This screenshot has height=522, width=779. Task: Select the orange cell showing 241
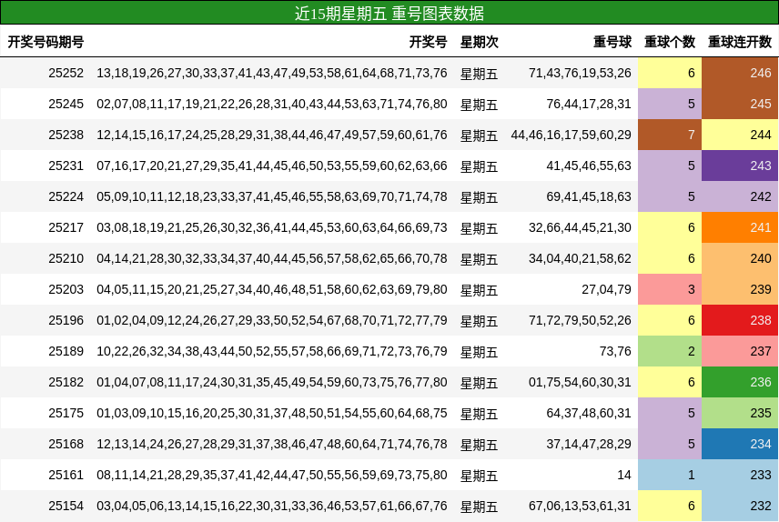740,227
